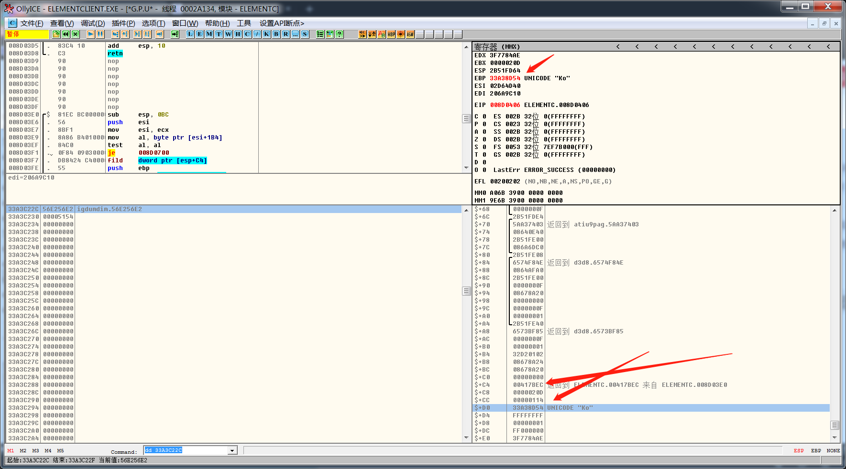Open Call stack with K icon
Viewport: 846px width, 469px height.
coord(267,34)
